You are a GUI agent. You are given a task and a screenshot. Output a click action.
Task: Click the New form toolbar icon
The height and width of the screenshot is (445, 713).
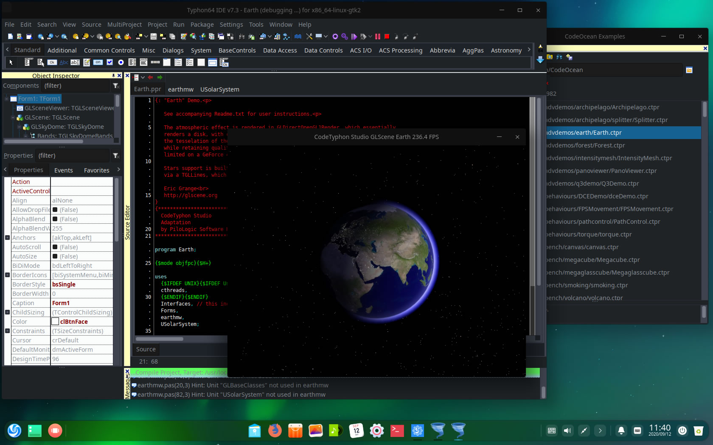tap(29, 37)
